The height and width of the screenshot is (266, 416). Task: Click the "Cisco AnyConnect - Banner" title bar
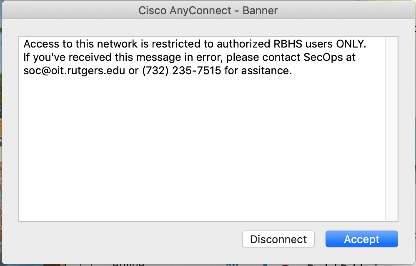click(x=208, y=10)
